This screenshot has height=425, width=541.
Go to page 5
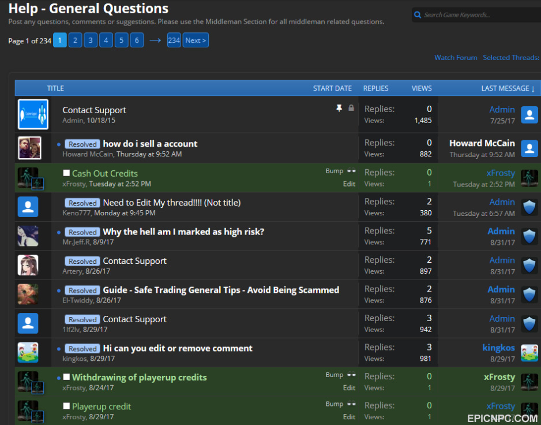pos(122,40)
